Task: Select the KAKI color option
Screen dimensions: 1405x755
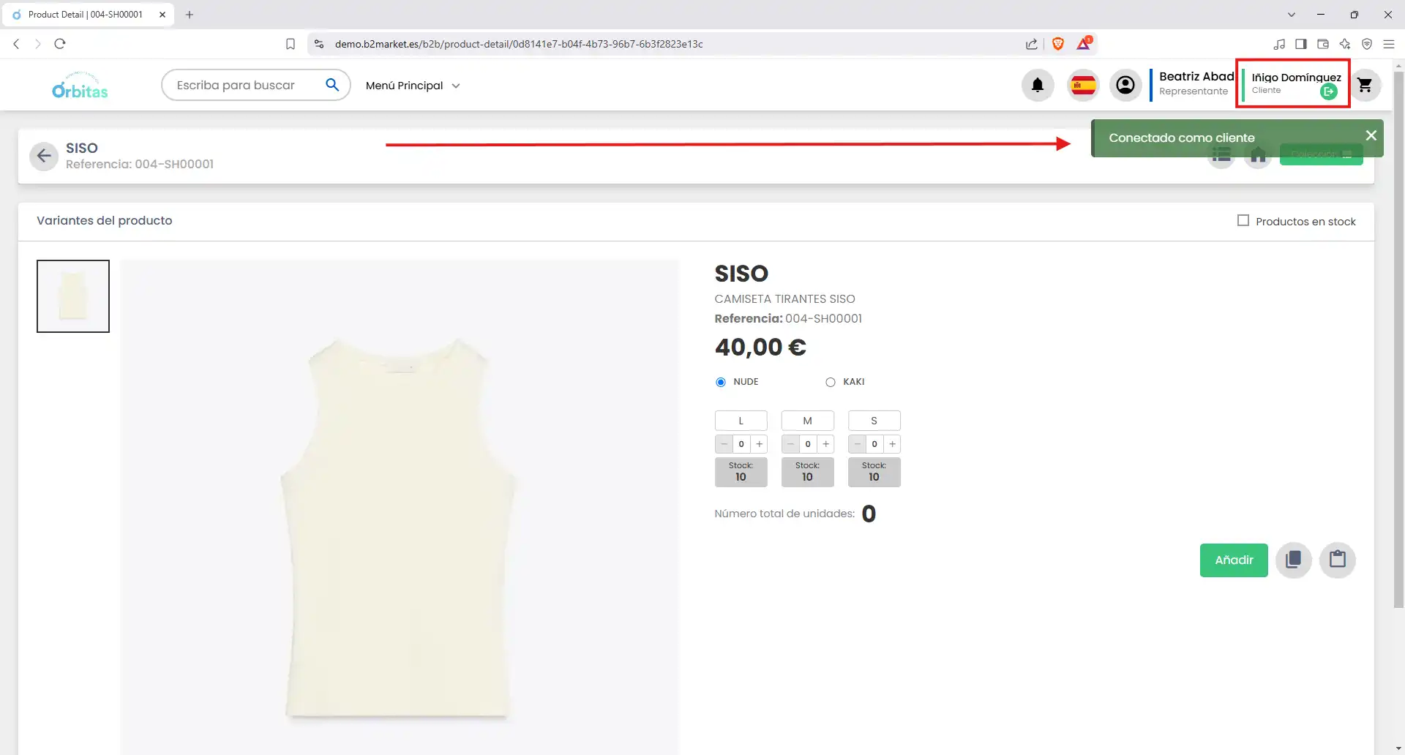Action: tap(830, 381)
